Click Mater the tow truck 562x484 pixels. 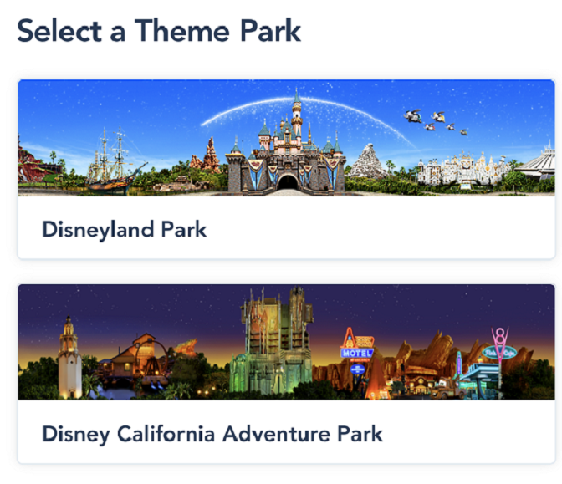443,388
